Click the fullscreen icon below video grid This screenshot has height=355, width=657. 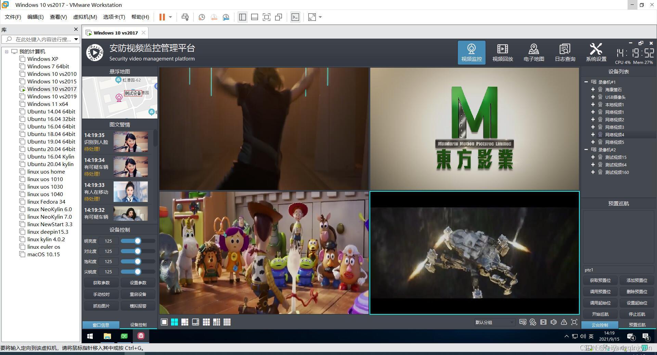click(574, 322)
